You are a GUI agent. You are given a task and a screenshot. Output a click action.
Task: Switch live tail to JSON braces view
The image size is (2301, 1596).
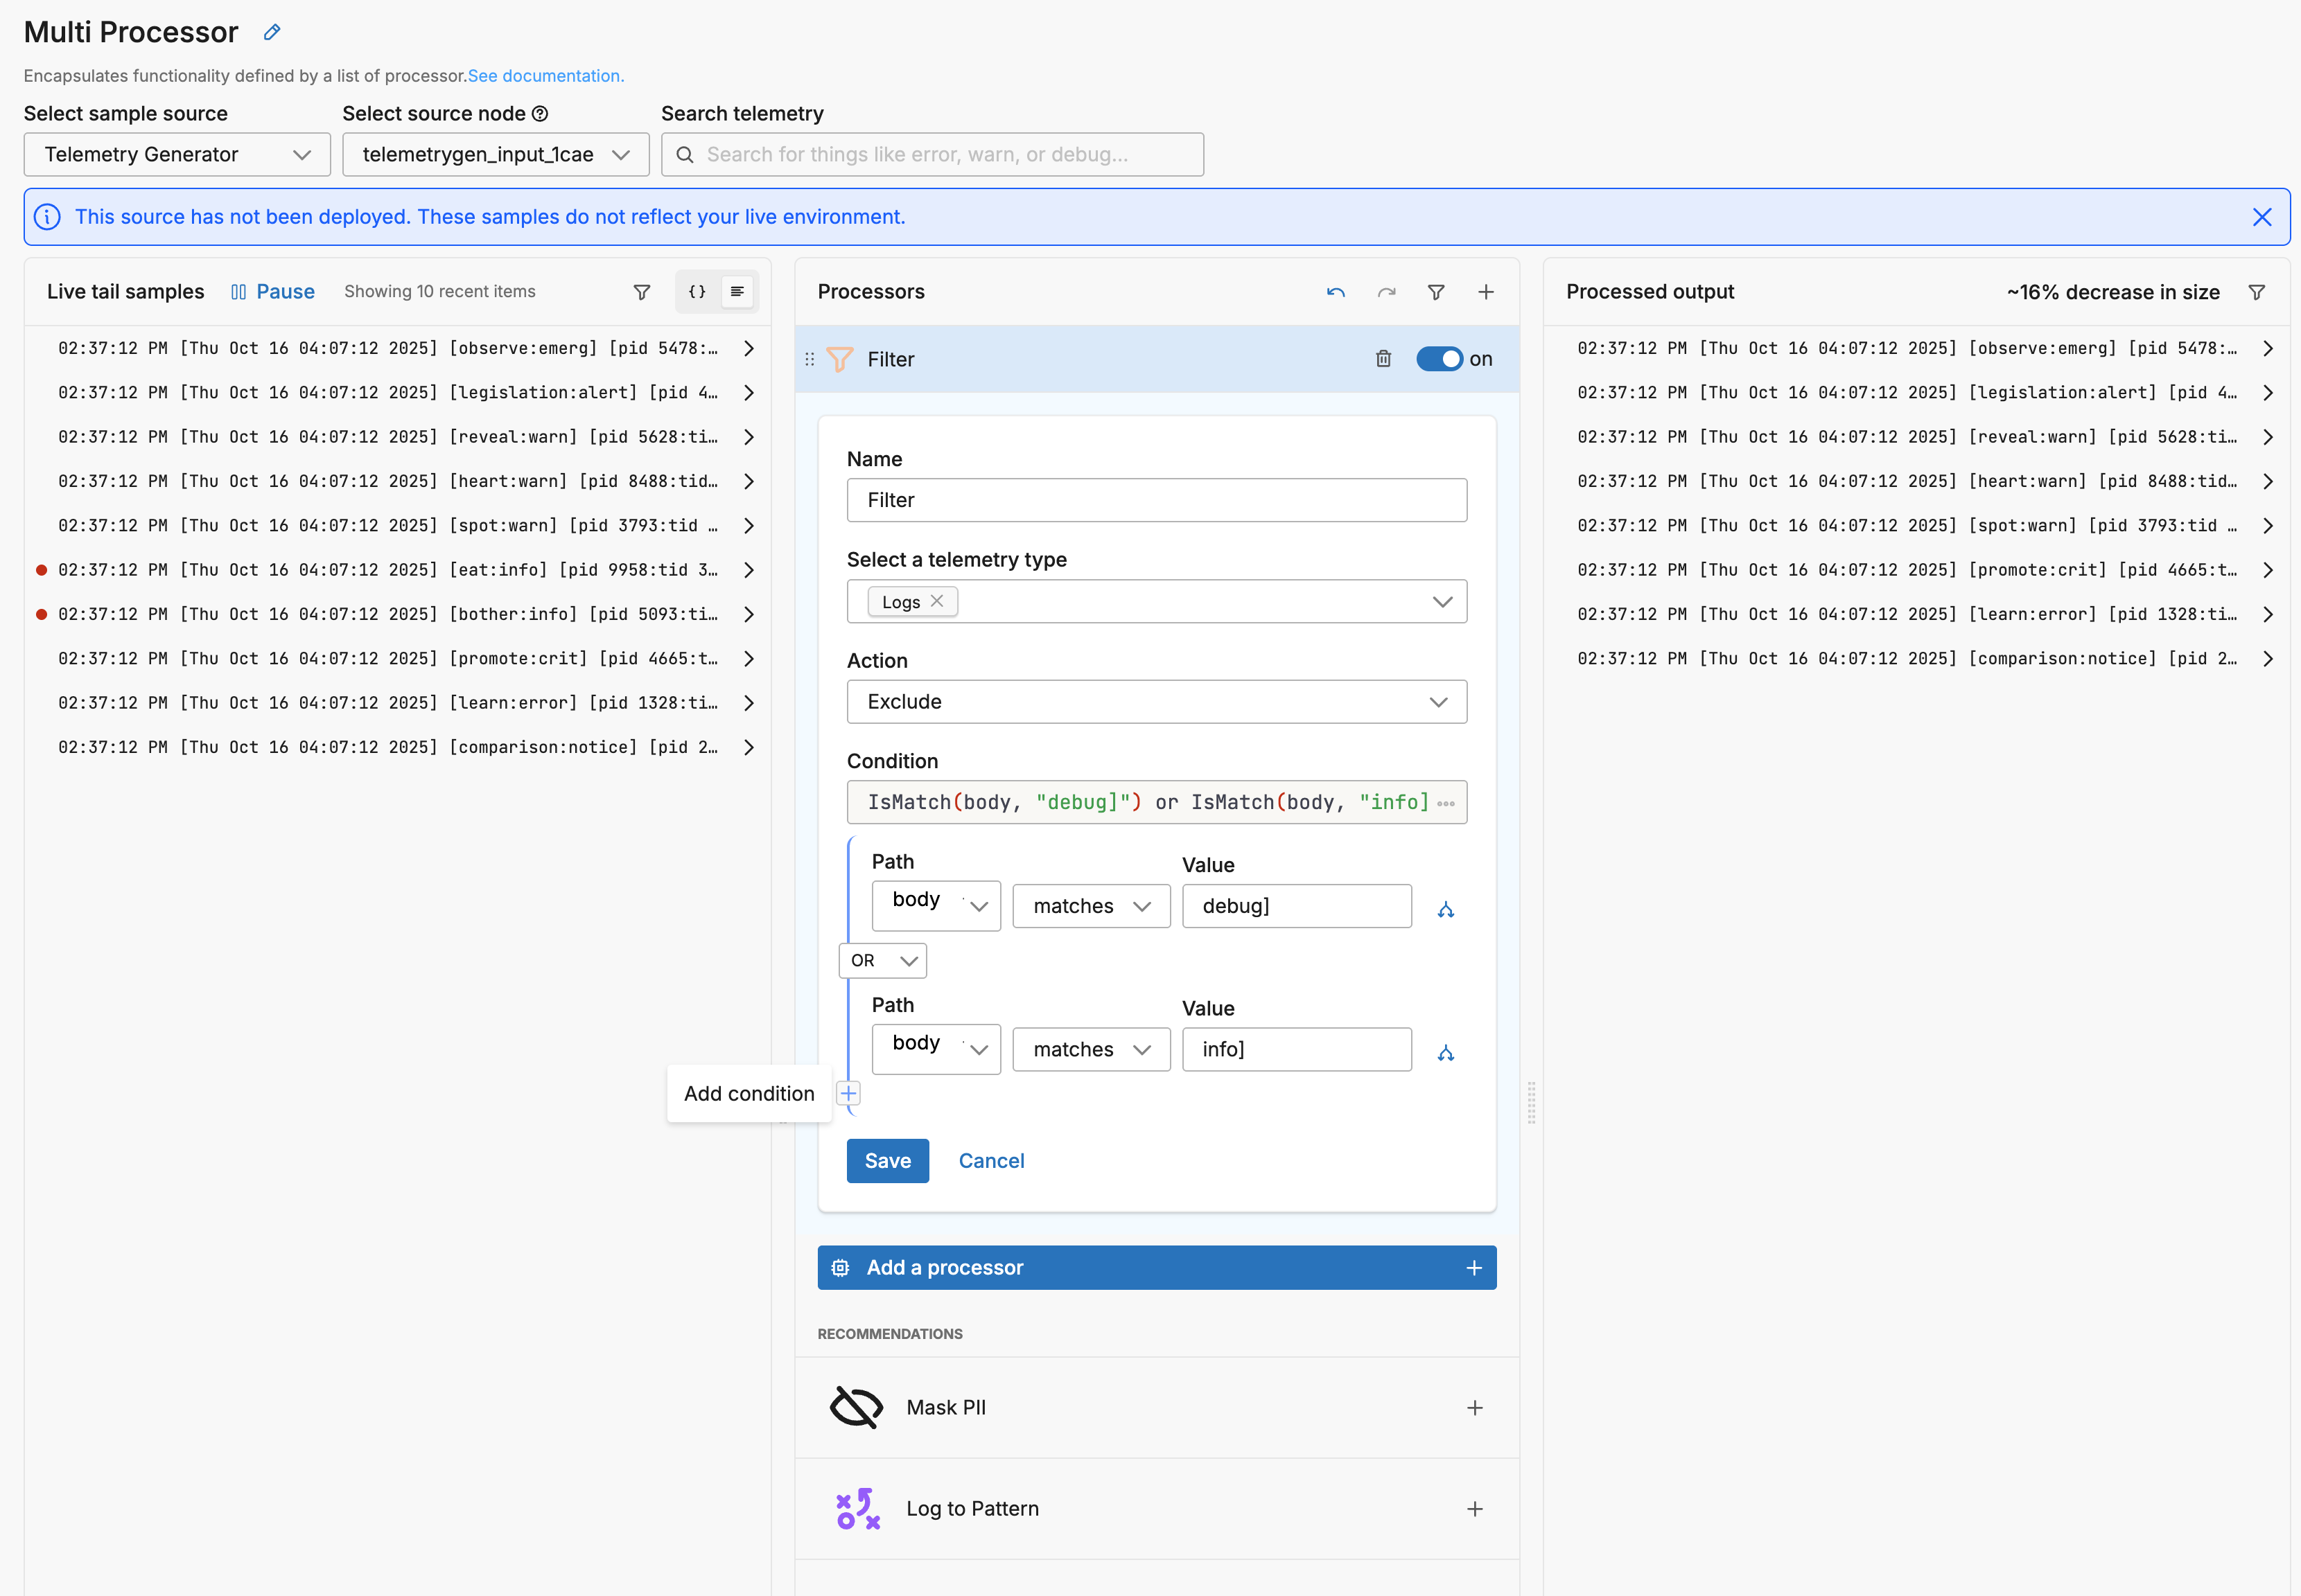[x=697, y=292]
